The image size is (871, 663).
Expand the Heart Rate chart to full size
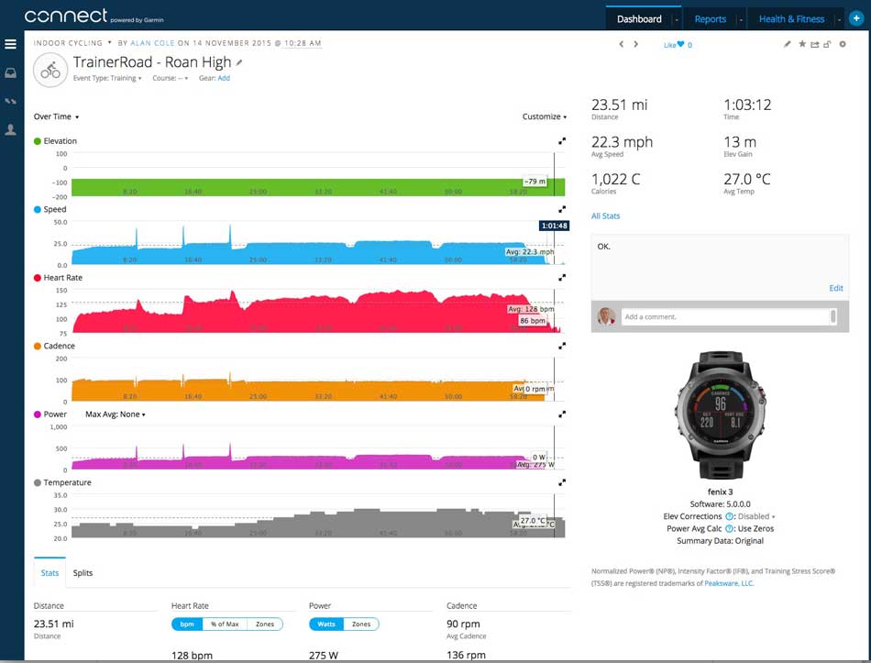click(x=562, y=277)
